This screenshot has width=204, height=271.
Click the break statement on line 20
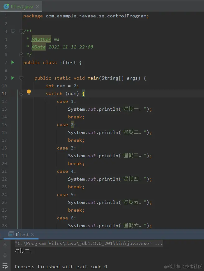pyautogui.click(x=76, y=164)
